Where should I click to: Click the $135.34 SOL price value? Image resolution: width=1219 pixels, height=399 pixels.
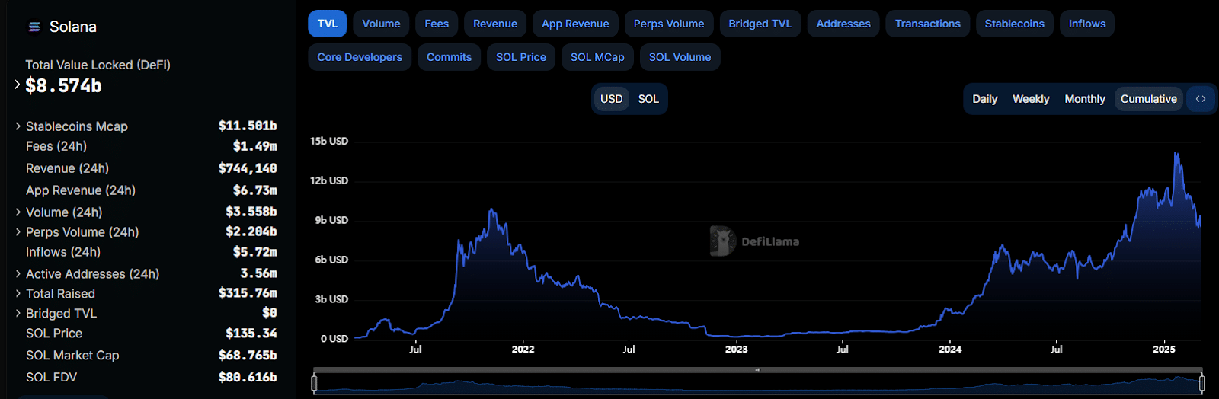tap(251, 334)
